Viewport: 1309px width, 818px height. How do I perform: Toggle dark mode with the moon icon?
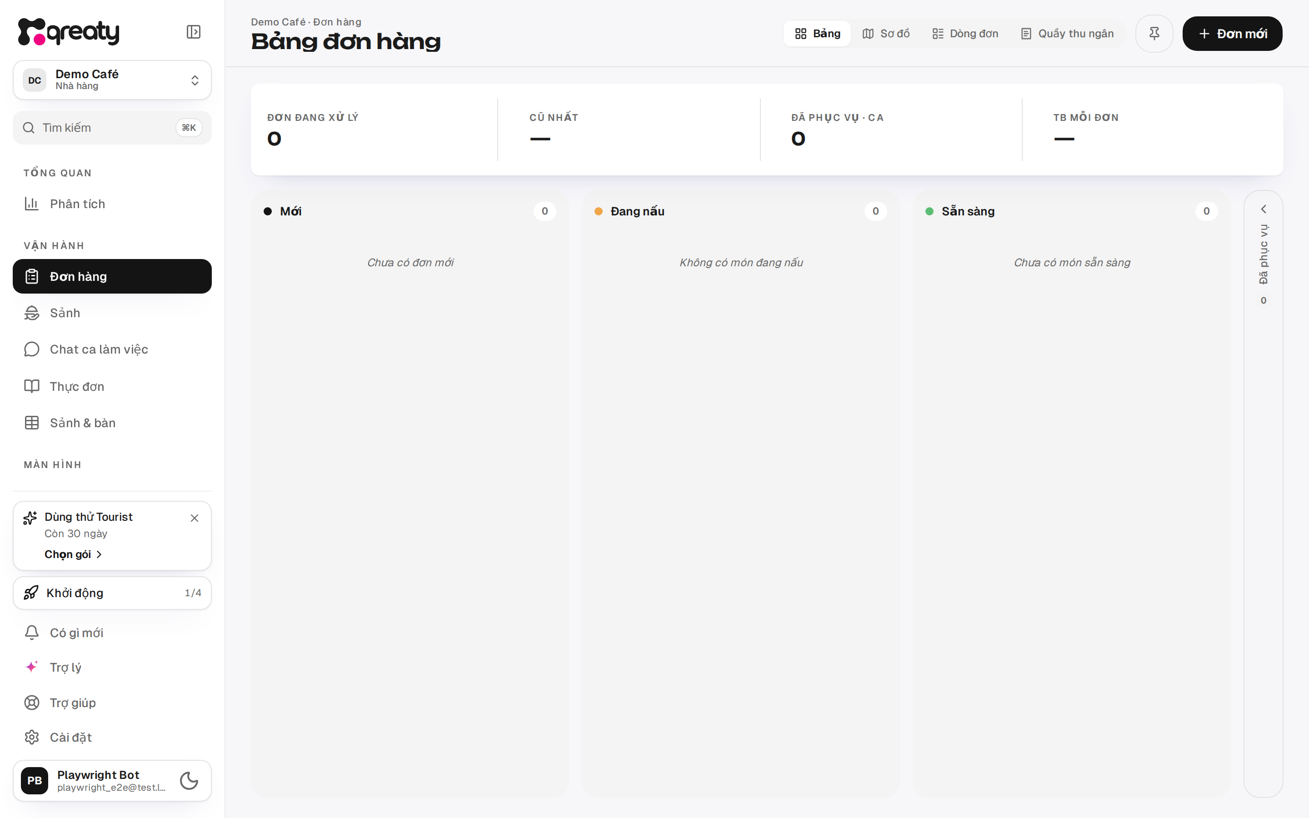click(189, 781)
